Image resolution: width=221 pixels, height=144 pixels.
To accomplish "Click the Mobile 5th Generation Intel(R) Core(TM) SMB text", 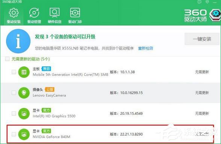I will [x=71, y=75].
